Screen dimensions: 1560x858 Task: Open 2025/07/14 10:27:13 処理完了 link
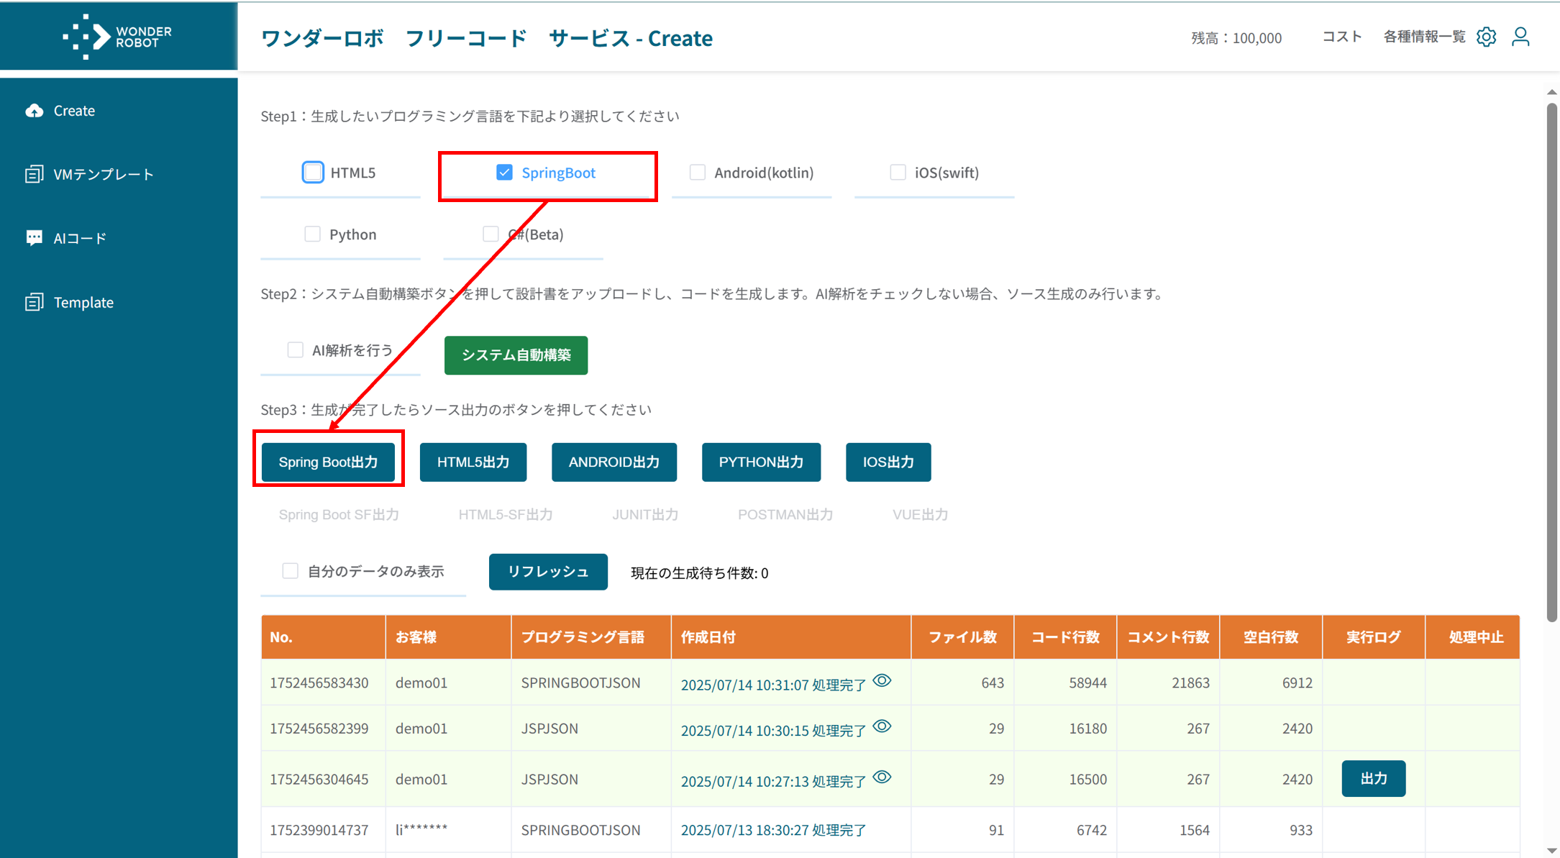(773, 781)
